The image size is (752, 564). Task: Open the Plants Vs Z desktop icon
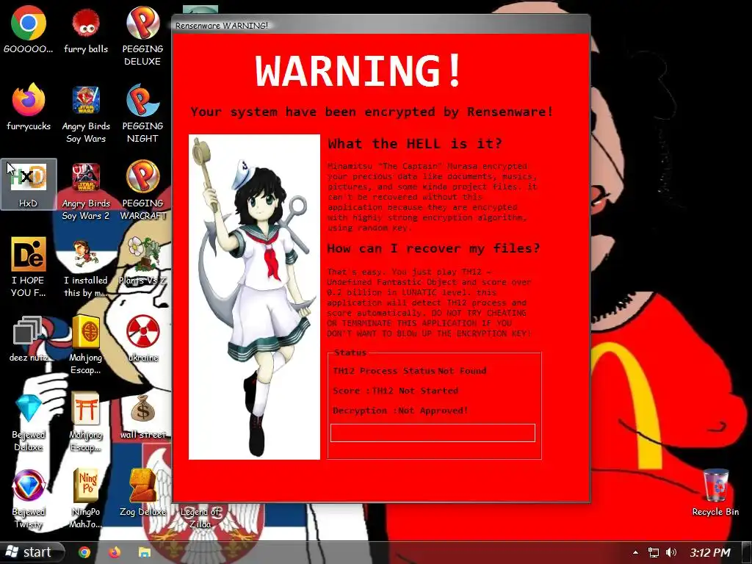coord(142,261)
